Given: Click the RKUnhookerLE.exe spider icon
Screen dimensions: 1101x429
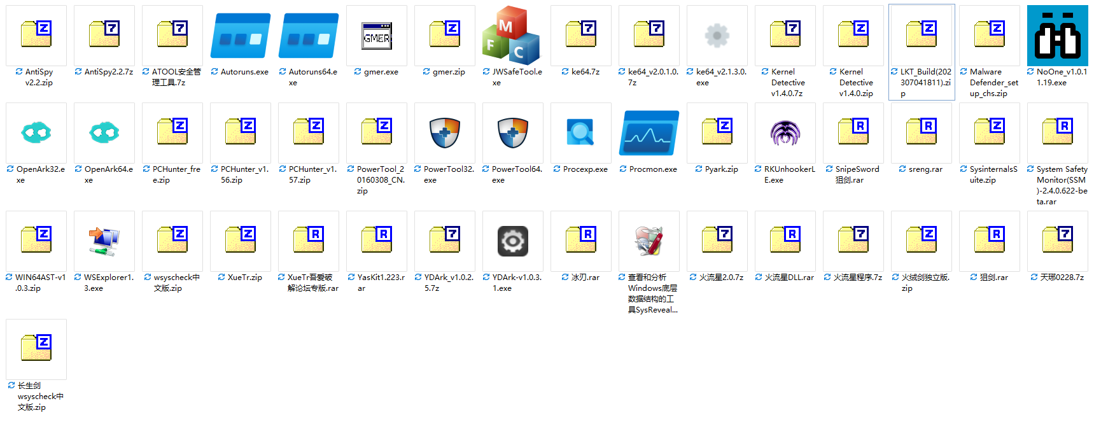Looking at the screenshot, I should [x=785, y=133].
